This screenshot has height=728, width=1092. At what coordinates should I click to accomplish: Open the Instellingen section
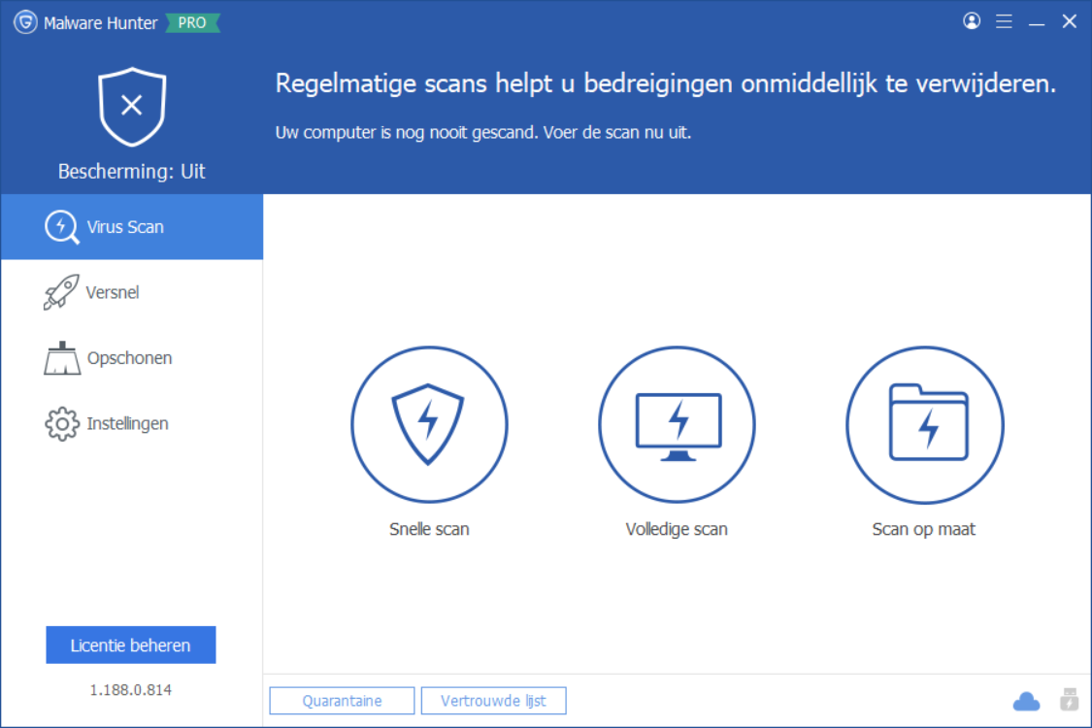click(132, 423)
